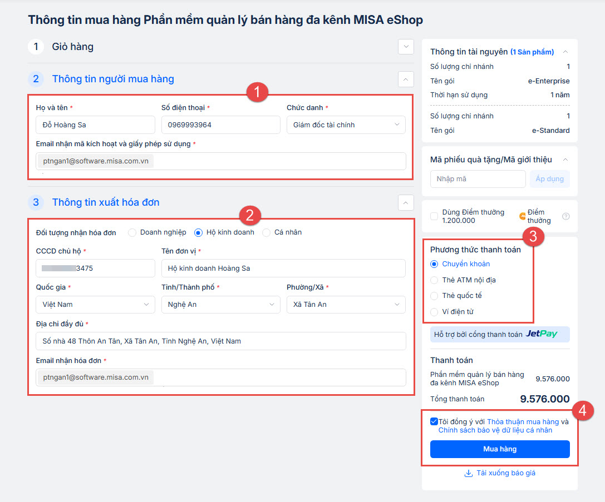
Task: Select Ví điện tử payment method
Action: (435, 312)
